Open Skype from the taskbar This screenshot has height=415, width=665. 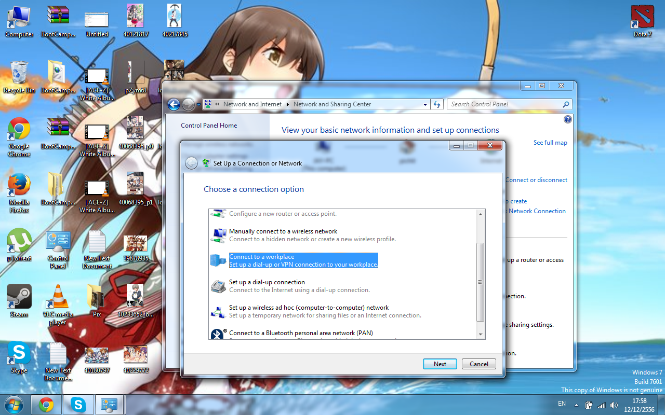coord(78,405)
